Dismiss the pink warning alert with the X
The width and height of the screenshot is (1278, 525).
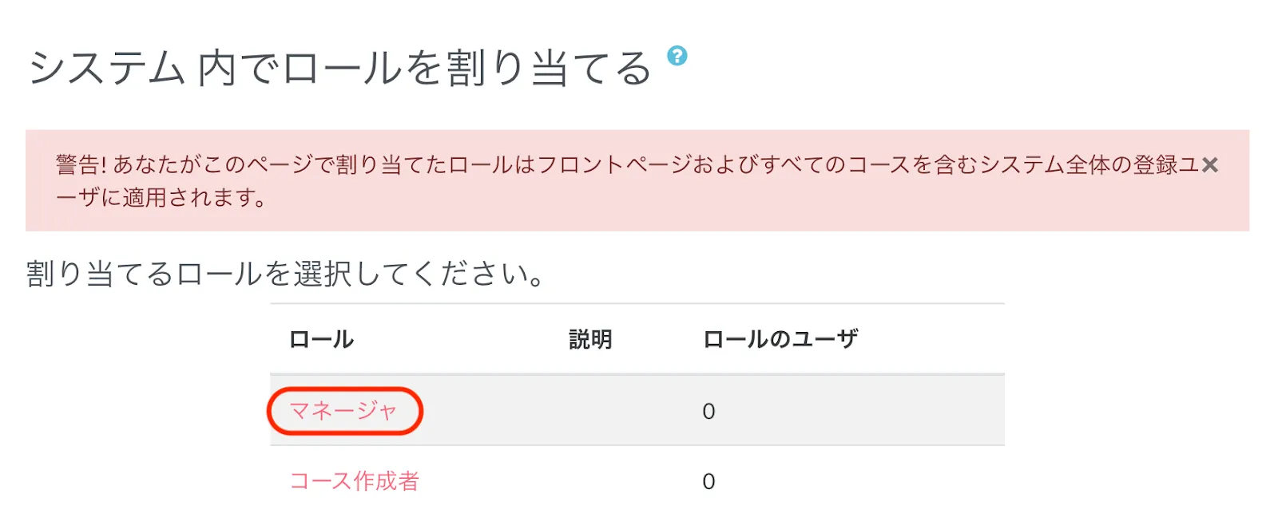pyautogui.click(x=1210, y=165)
